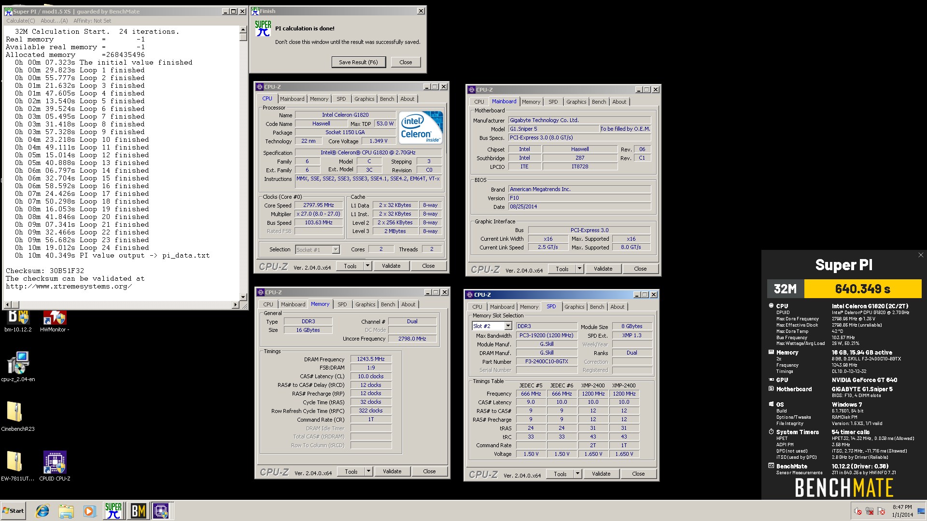The image size is (927, 521).
Task: Switch to CPU-Z in the taskbar
Action: click(161, 510)
